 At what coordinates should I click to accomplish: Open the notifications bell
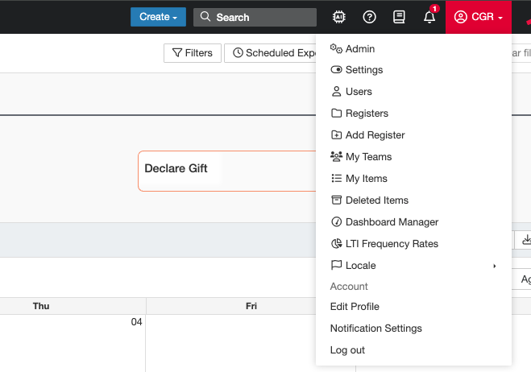[x=429, y=17]
